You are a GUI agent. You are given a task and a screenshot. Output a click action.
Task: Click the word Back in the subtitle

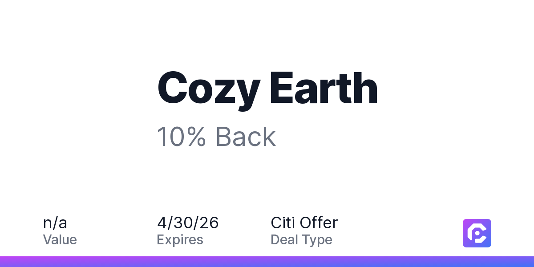click(x=246, y=137)
